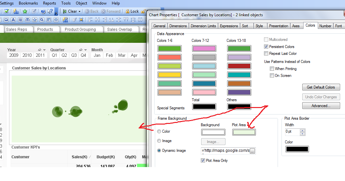Click the green checkmark icon in the toolbar
Viewport: 345px width, 181px height.
6,11
